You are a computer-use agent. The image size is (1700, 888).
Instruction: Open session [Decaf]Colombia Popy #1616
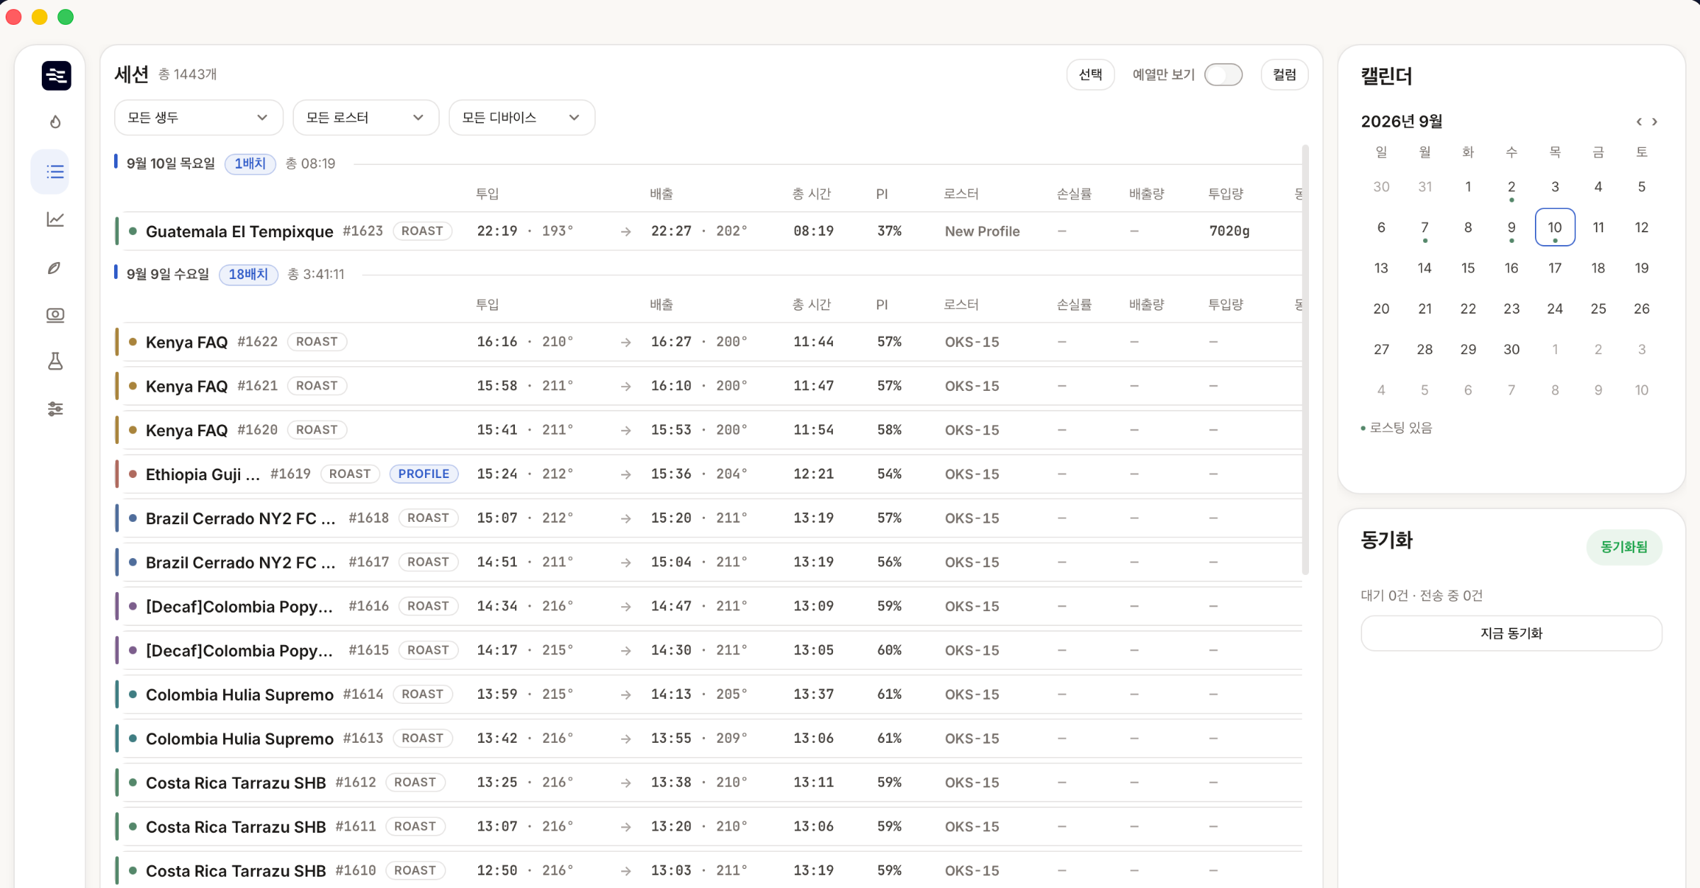click(708, 606)
